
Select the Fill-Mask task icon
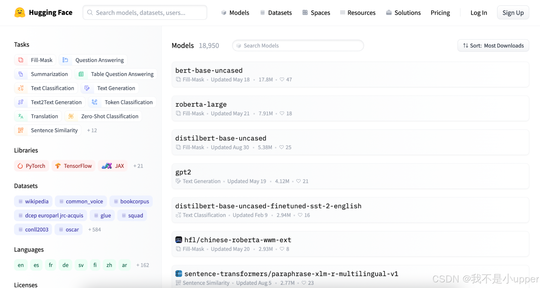[21, 60]
